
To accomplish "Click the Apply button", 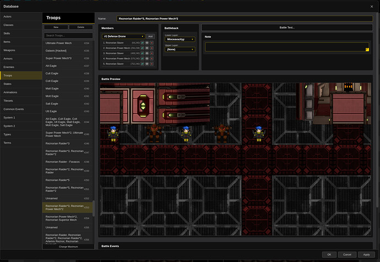I will click(366, 254).
